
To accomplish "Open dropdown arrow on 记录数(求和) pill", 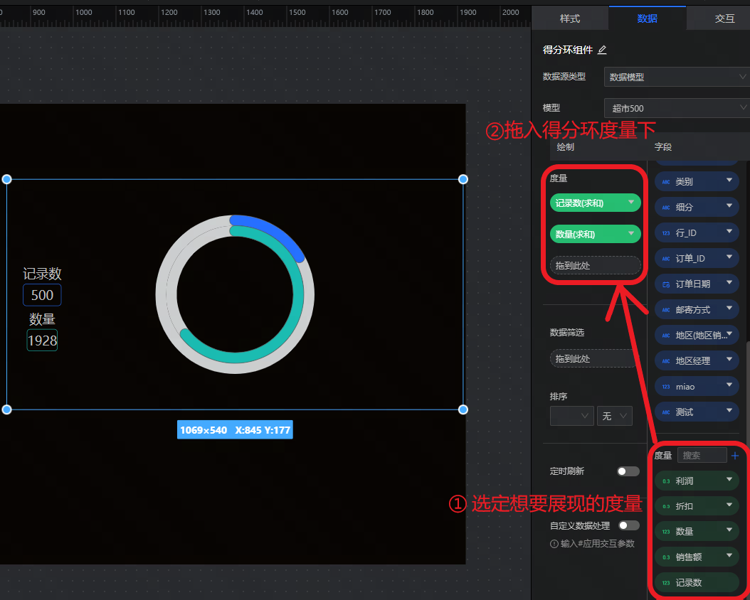I will 630,203.
